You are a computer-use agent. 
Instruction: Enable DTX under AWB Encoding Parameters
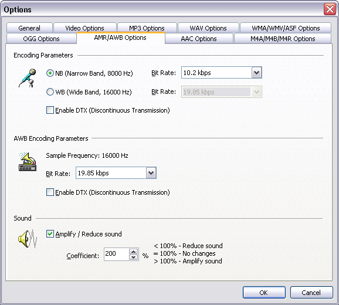[x=50, y=192]
